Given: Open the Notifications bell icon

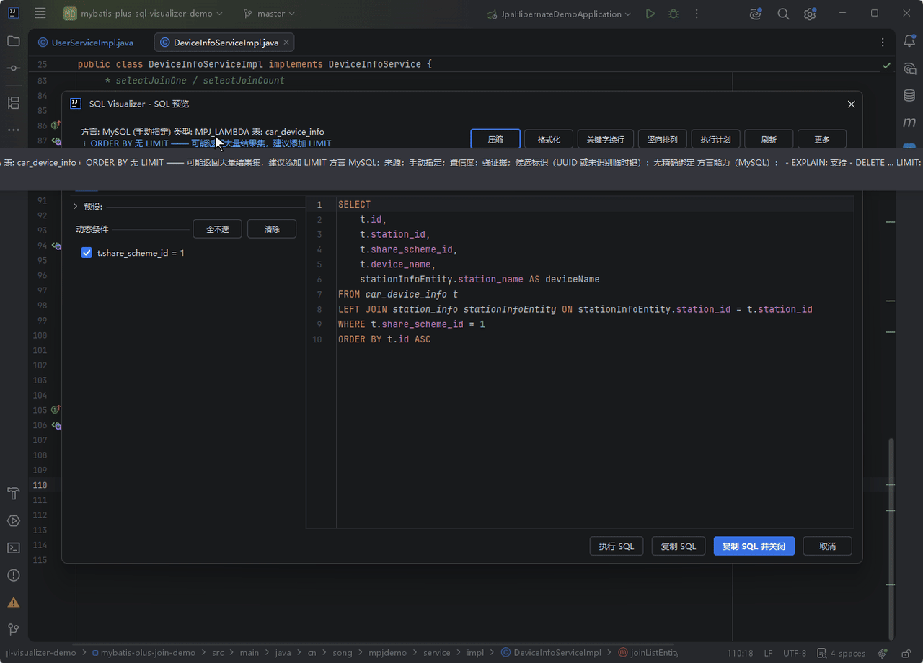Looking at the screenshot, I should [909, 41].
